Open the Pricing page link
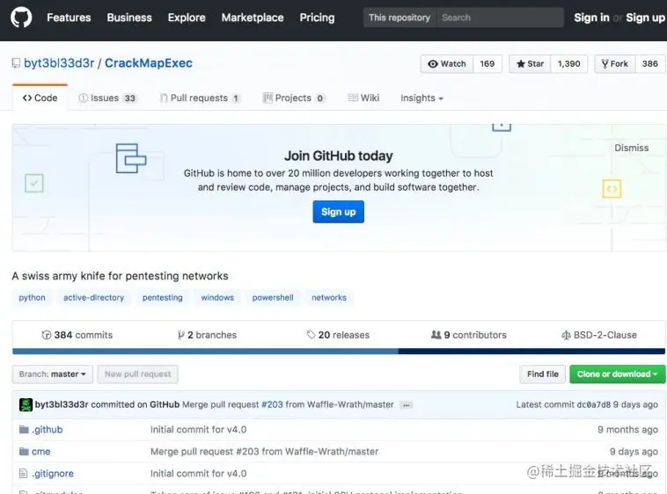The height and width of the screenshot is (494, 667). click(x=317, y=18)
